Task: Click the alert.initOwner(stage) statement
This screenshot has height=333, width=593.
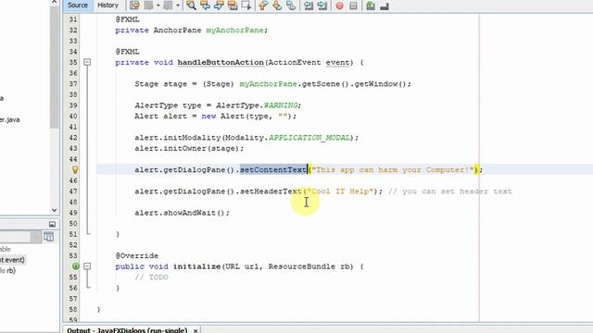Action: click(189, 148)
